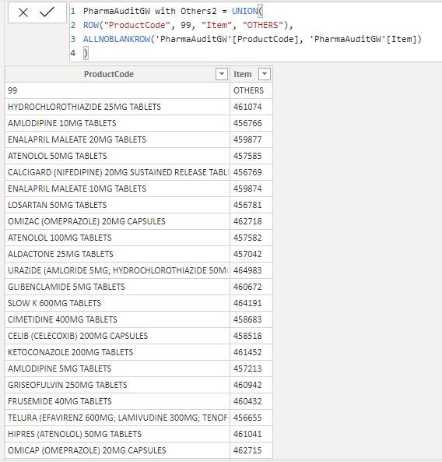Select the OTHERS item cell

[251, 90]
